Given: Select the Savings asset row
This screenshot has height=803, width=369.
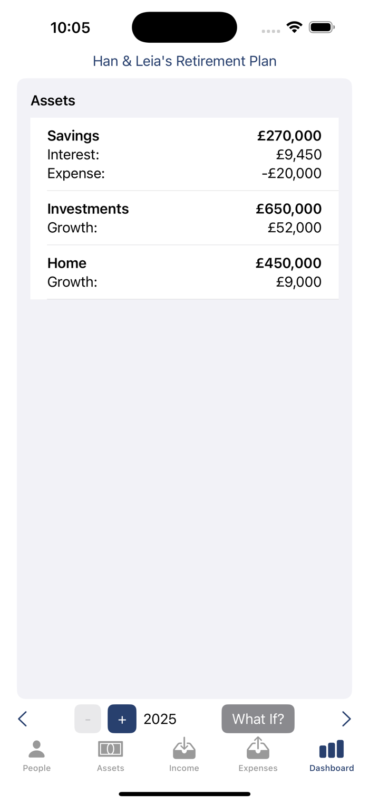Looking at the screenshot, I should (184, 154).
